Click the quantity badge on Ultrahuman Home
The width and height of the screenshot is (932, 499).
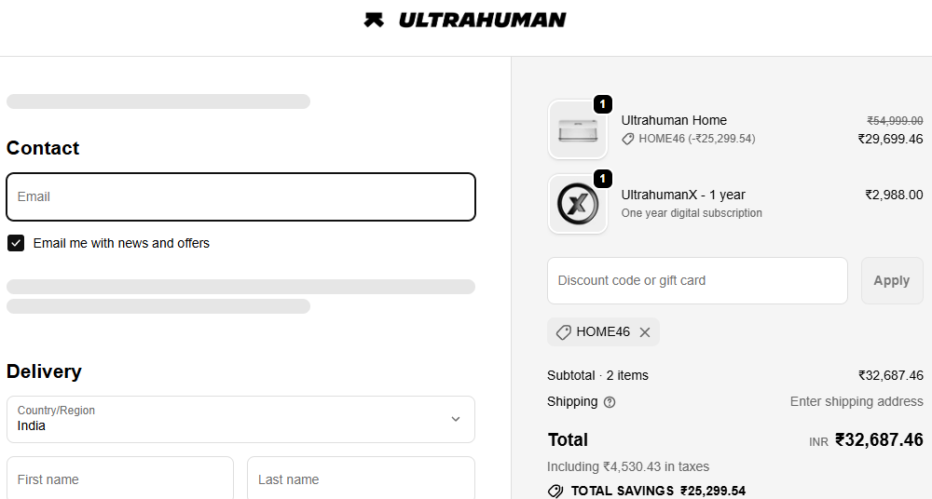point(603,104)
